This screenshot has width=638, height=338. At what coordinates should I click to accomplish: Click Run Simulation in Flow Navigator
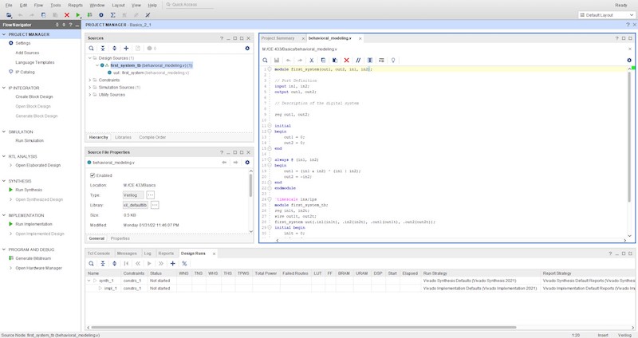click(x=30, y=140)
